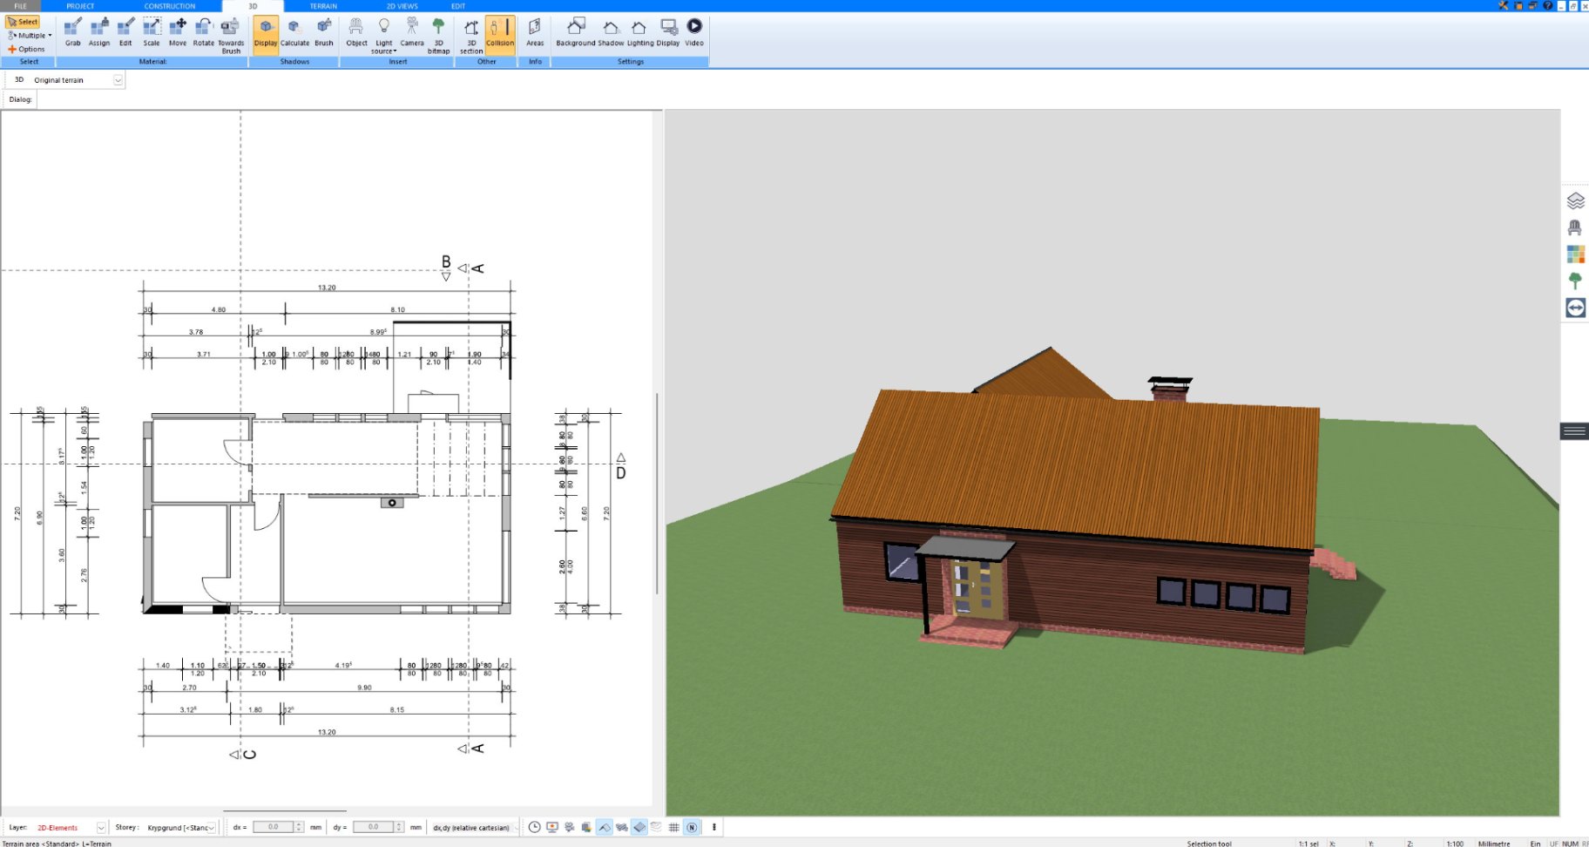Screen dimensions: 1589x847
Task: Click the Towards Brush tool
Action: (x=231, y=36)
